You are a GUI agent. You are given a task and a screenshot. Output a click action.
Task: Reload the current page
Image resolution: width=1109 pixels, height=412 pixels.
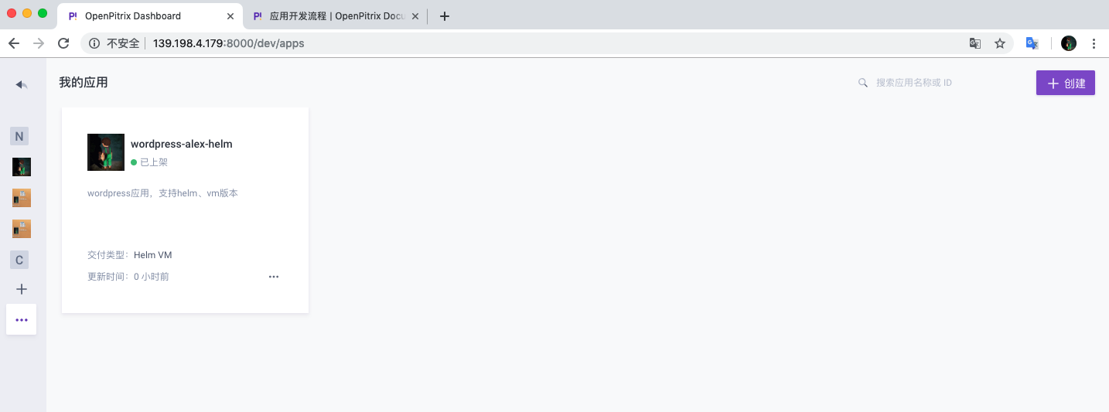pyautogui.click(x=64, y=43)
